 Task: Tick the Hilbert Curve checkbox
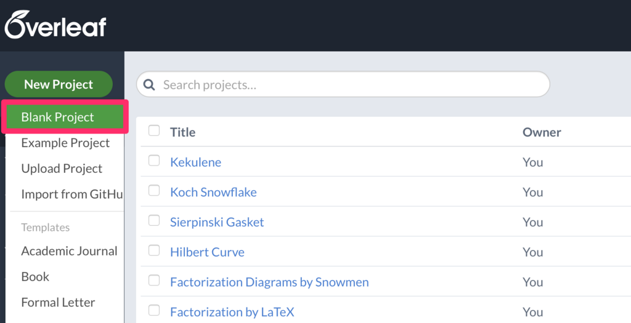tap(154, 251)
